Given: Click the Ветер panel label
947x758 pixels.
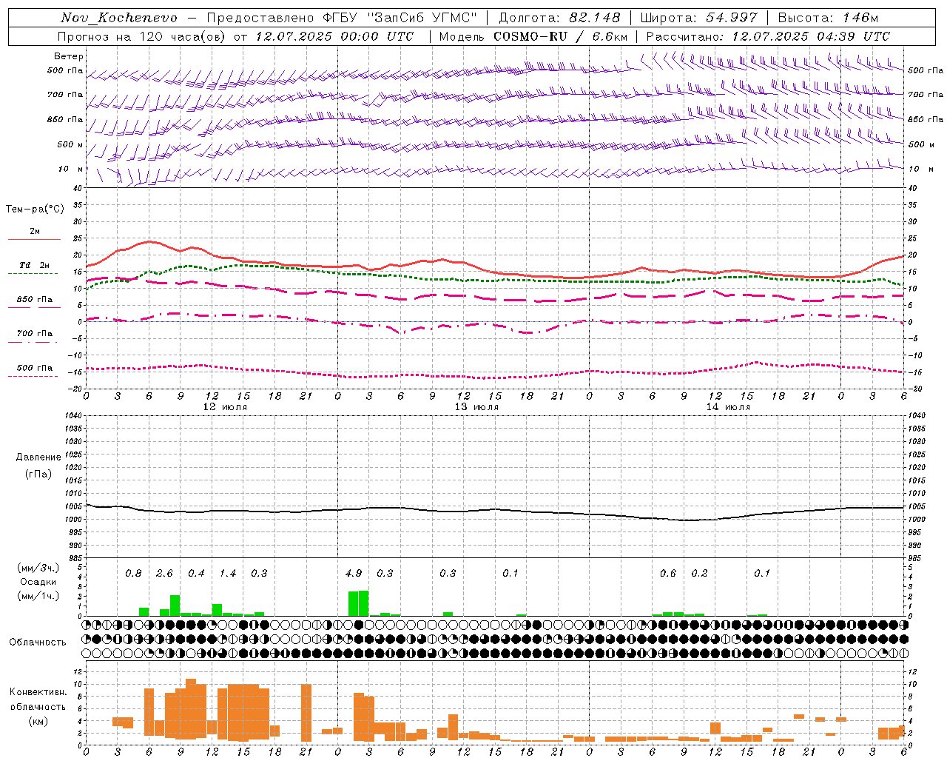Looking at the screenshot, I should [x=69, y=56].
